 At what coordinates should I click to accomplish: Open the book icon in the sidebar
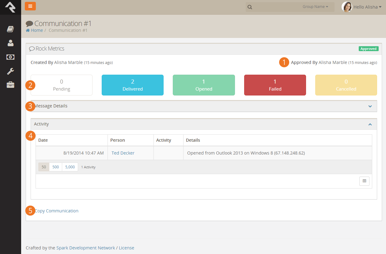click(x=10, y=29)
